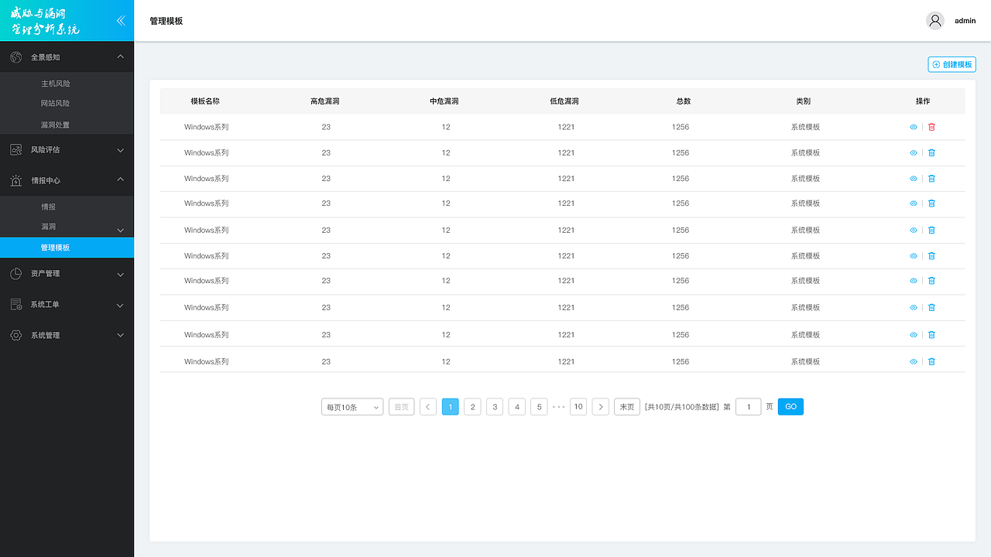Click the GO pagination button
Image resolution: width=991 pixels, height=557 pixels.
790,406
